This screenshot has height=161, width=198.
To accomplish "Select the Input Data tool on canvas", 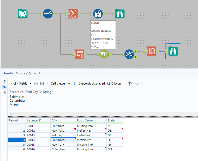I will tap(23, 14).
